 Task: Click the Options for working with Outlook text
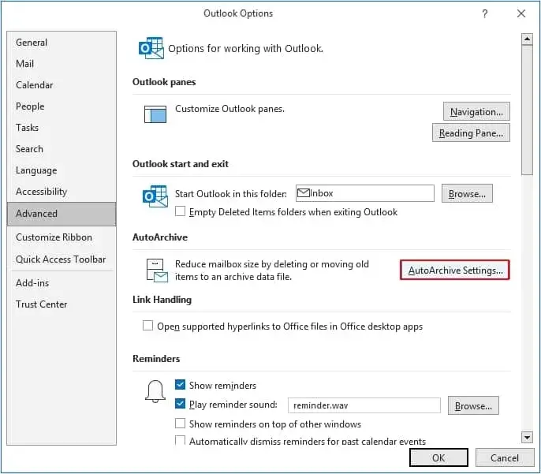coord(246,49)
